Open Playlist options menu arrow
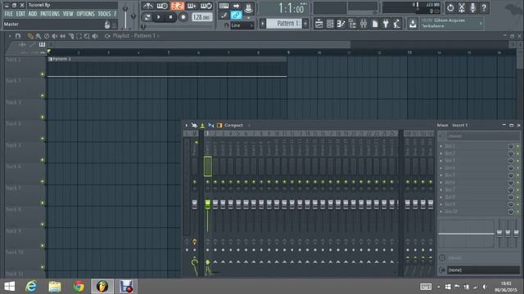 coord(10,36)
